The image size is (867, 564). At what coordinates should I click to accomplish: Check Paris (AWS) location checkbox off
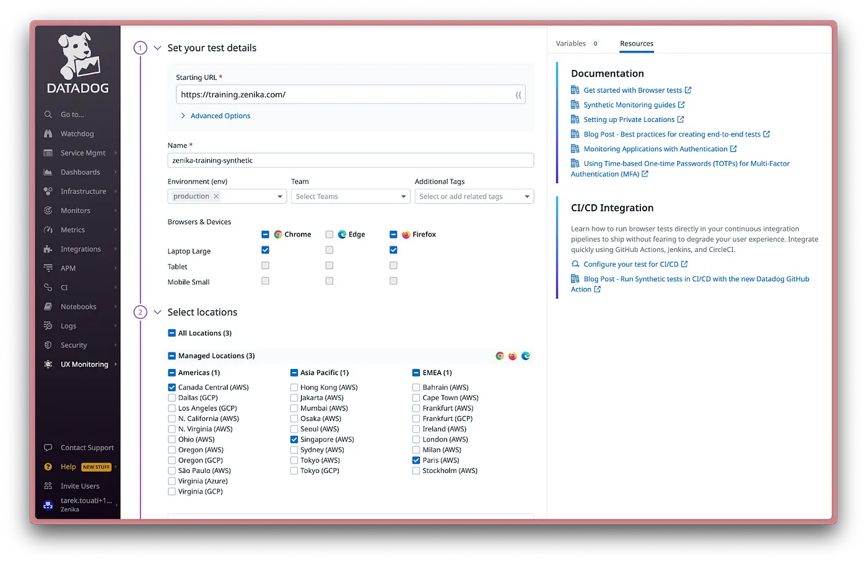click(x=416, y=461)
